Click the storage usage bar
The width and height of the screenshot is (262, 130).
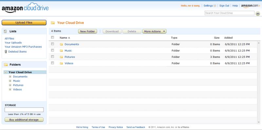(x=24, y=110)
